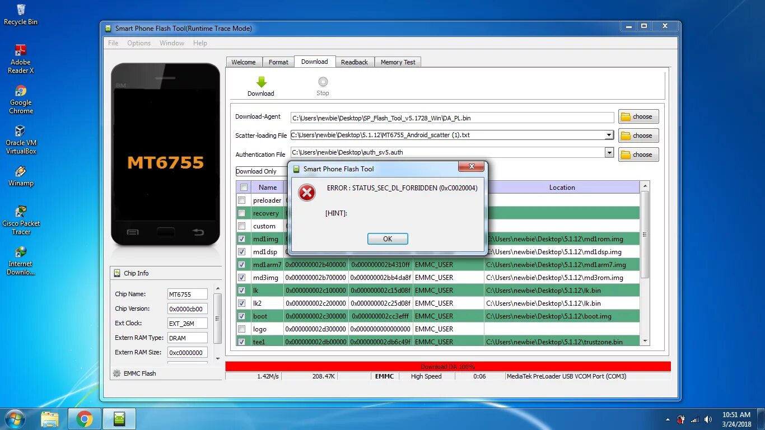Check the custom row checkbox
The image size is (765, 430).
(x=242, y=226)
